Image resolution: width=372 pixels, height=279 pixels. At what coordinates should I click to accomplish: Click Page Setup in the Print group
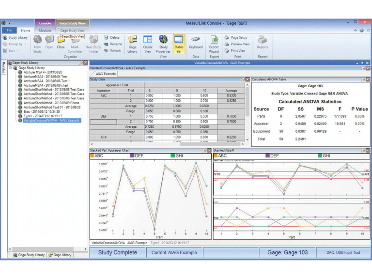coord(238,37)
